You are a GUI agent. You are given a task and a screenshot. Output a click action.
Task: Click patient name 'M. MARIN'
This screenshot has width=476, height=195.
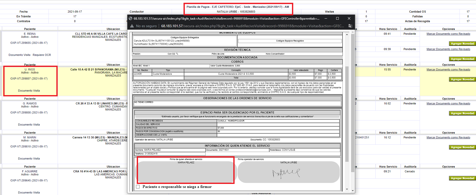click(x=30, y=137)
